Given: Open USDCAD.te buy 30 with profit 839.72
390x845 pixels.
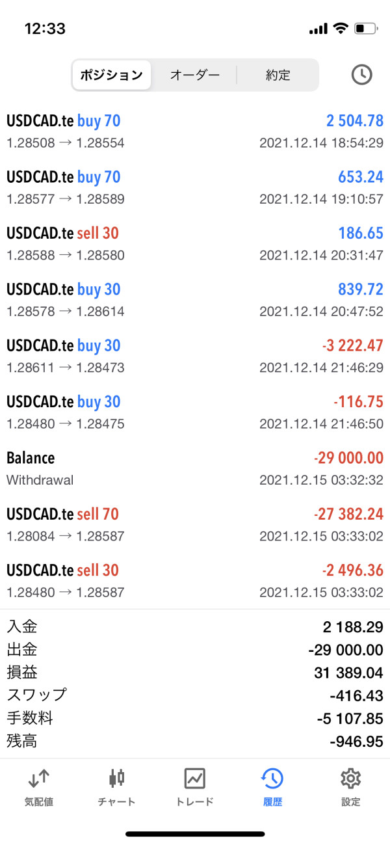Looking at the screenshot, I should coord(195,300).
